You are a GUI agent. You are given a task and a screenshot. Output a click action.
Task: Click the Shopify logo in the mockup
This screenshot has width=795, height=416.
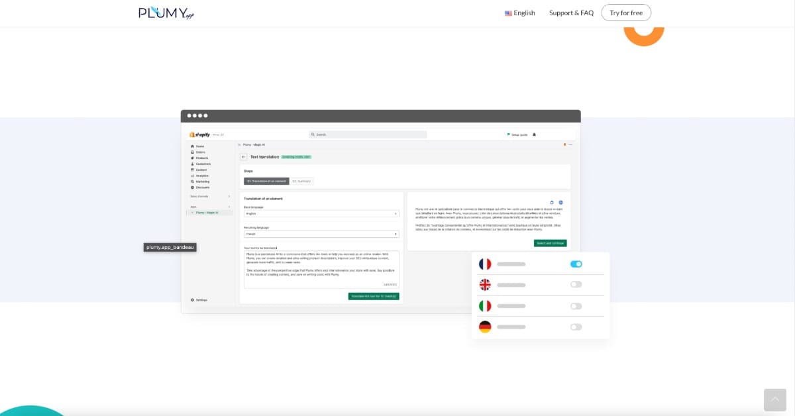click(x=199, y=134)
